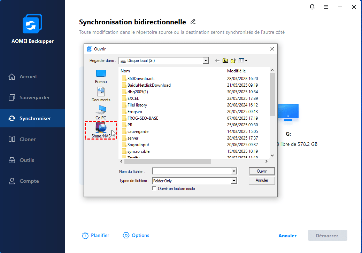Click the server folder icon
This screenshot has width=362, height=253.
tap(124, 138)
